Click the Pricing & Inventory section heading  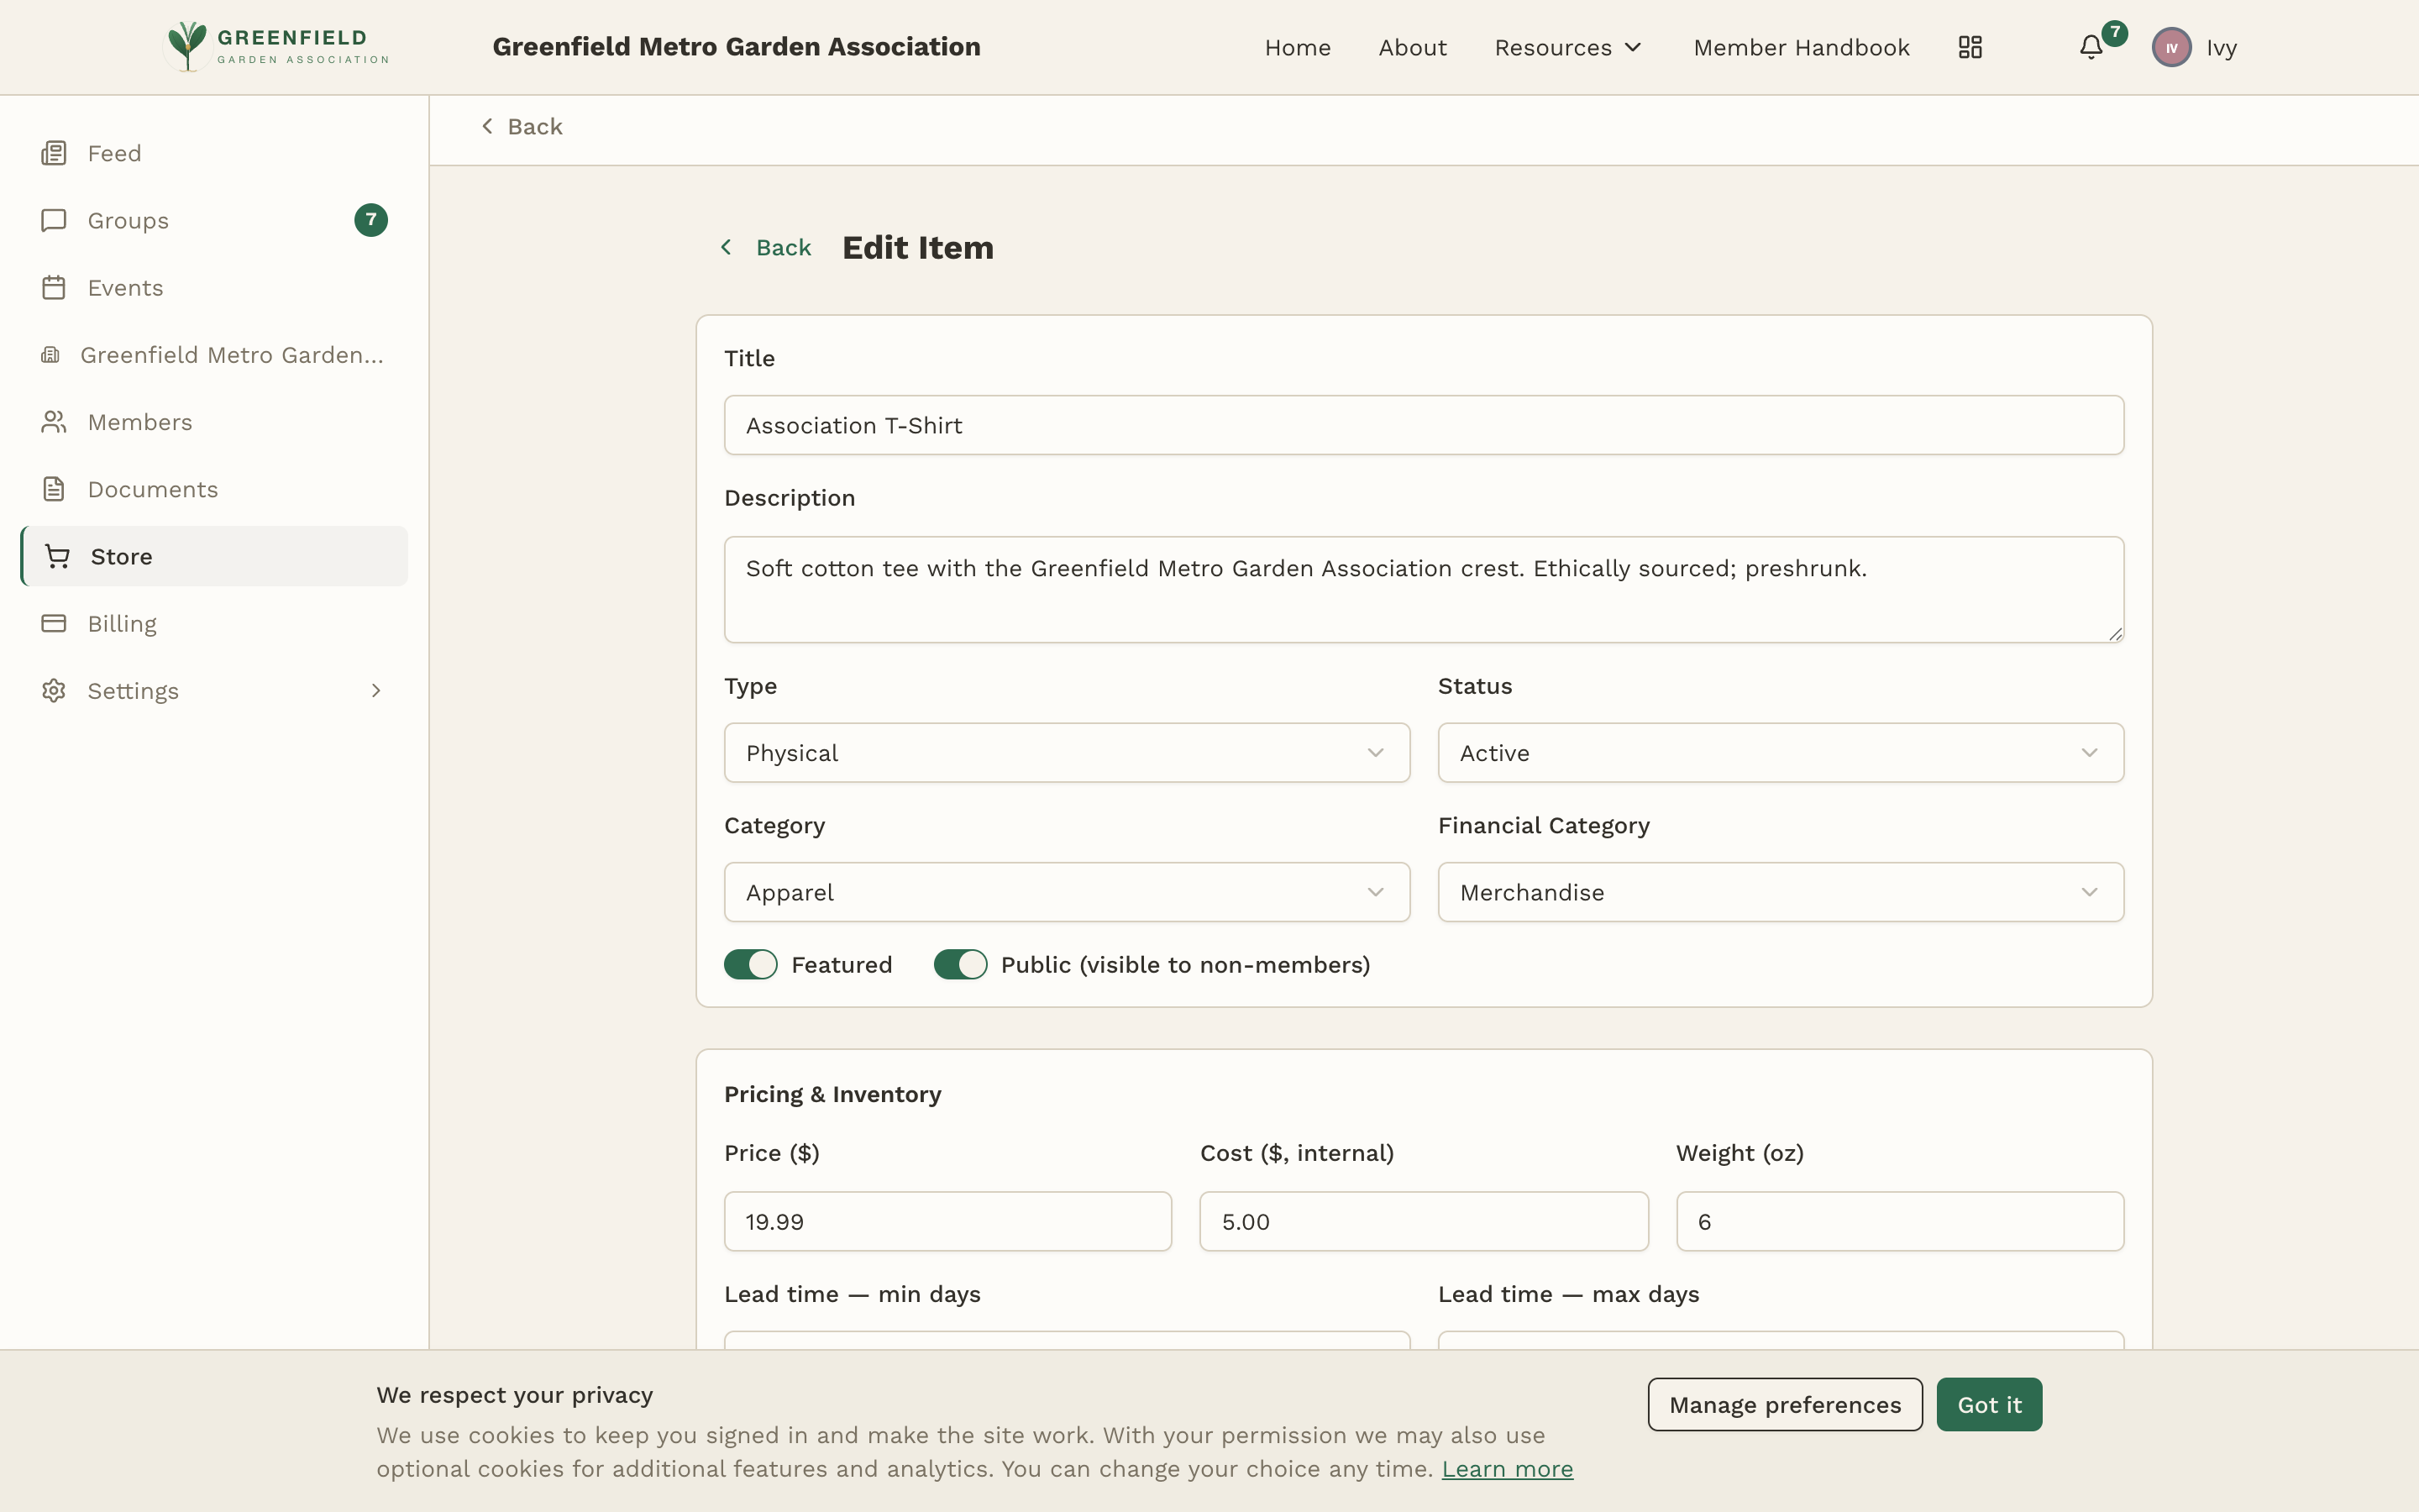832,1094
